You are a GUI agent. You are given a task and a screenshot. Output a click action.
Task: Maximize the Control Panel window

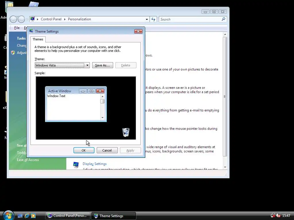(x=214, y=12)
